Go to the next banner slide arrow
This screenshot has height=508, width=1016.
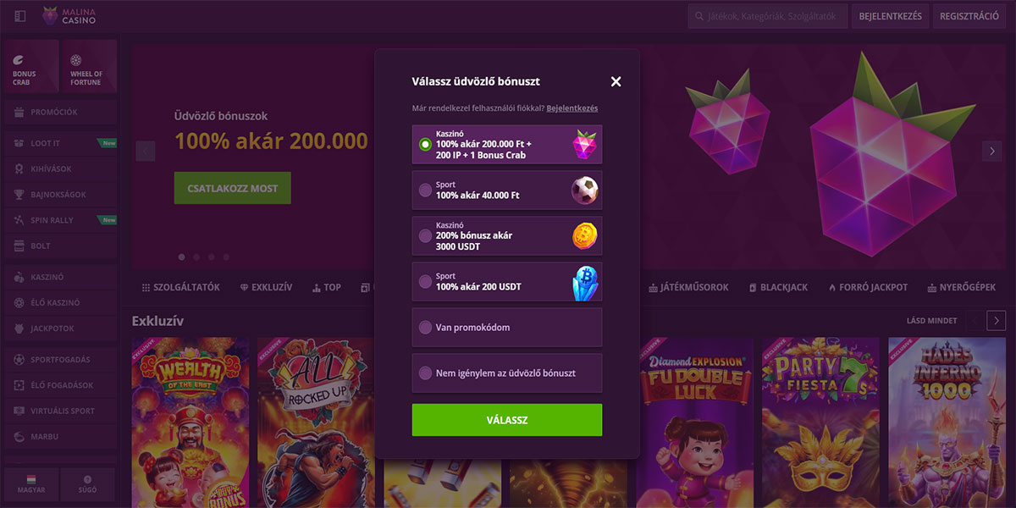pos(991,151)
